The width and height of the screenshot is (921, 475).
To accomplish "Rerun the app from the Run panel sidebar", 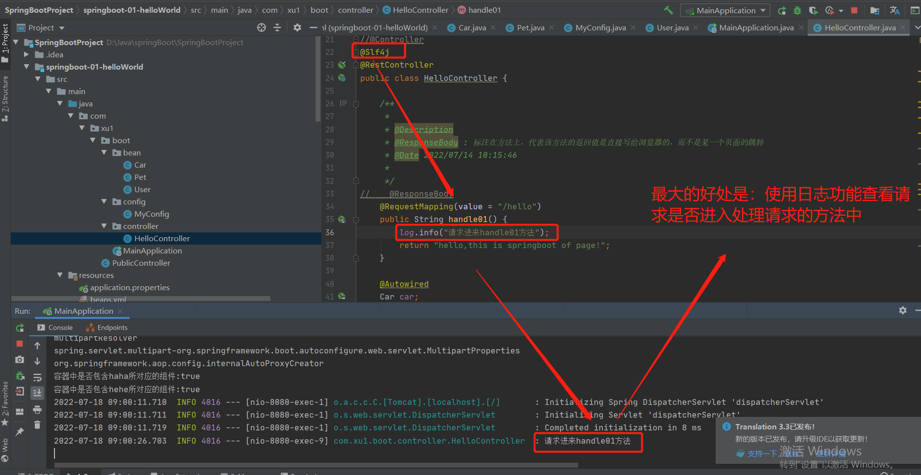I will point(20,328).
